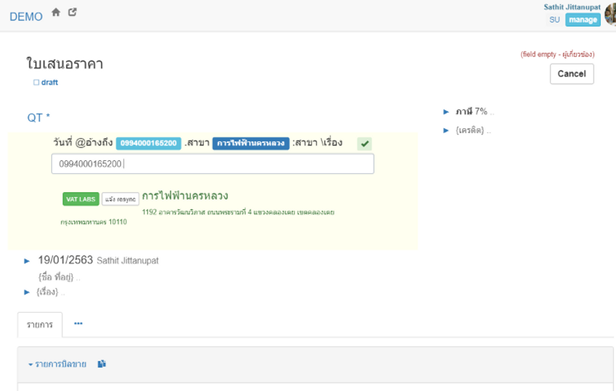Expand the 19/01/2563 date row
Viewport: 616px width, 391px height.
pyautogui.click(x=28, y=261)
